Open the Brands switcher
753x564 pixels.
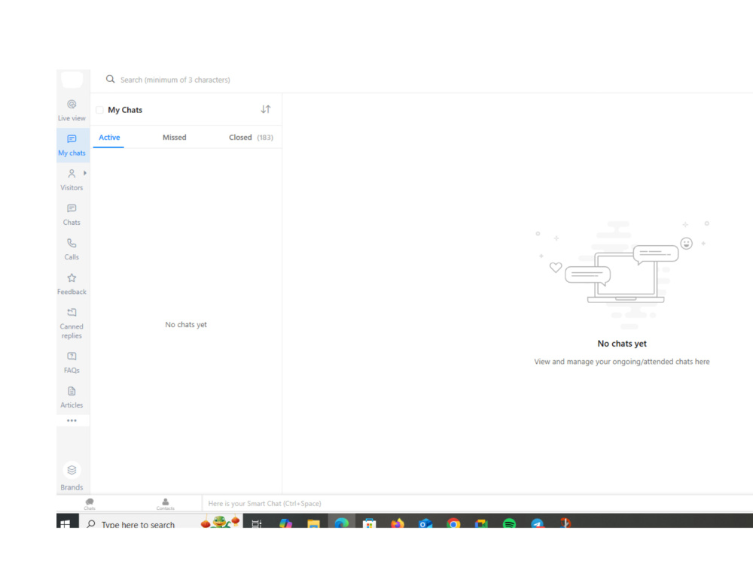(72, 476)
